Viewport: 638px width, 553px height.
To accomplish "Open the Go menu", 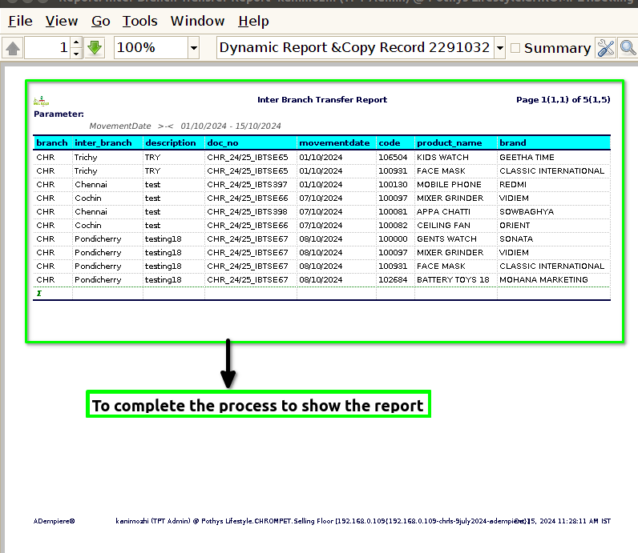I will 100,21.
